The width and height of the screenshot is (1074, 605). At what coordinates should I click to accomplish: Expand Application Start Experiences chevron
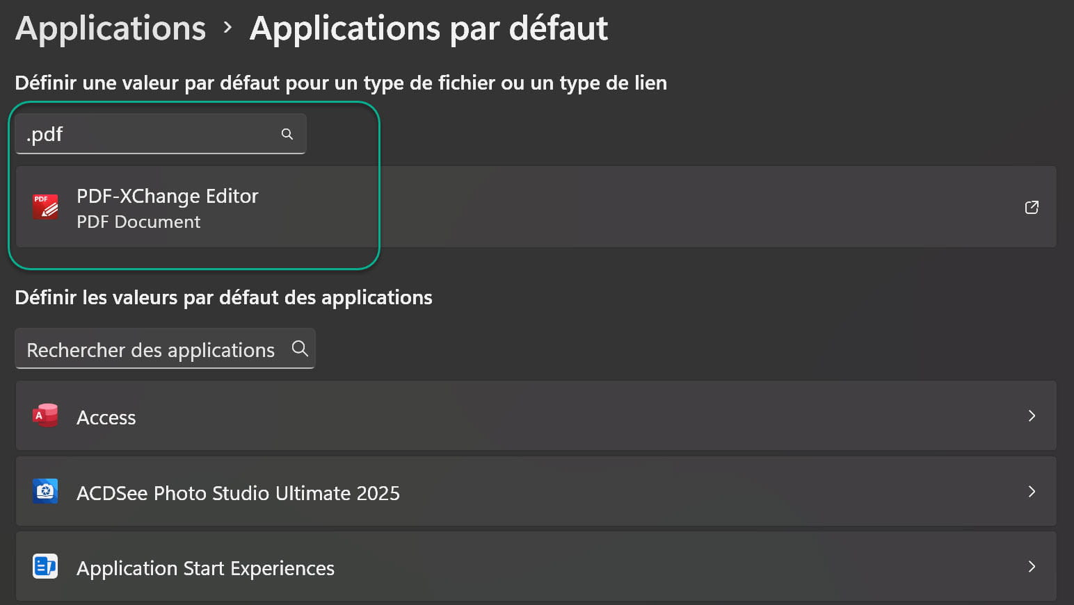[x=1032, y=567]
